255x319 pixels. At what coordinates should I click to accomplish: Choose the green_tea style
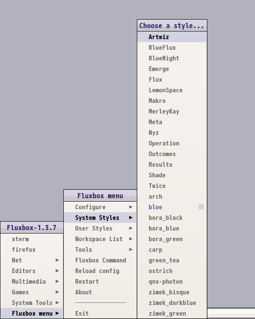click(172, 260)
